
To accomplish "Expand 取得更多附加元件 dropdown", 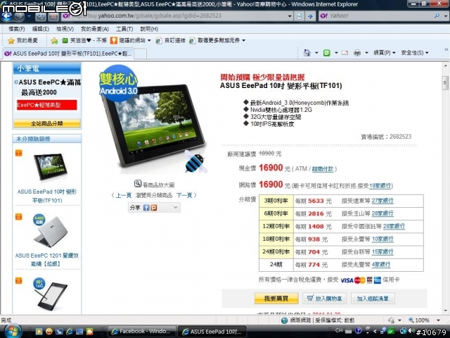I will coord(244,41).
